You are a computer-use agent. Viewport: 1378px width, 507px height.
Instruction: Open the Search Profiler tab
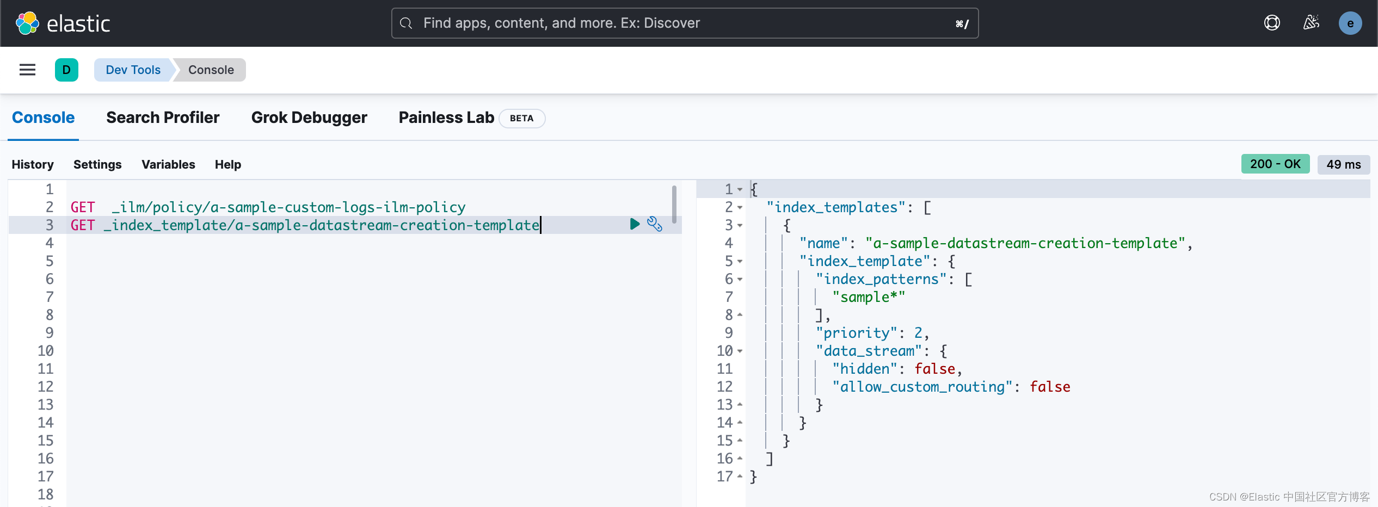click(x=163, y=118)
